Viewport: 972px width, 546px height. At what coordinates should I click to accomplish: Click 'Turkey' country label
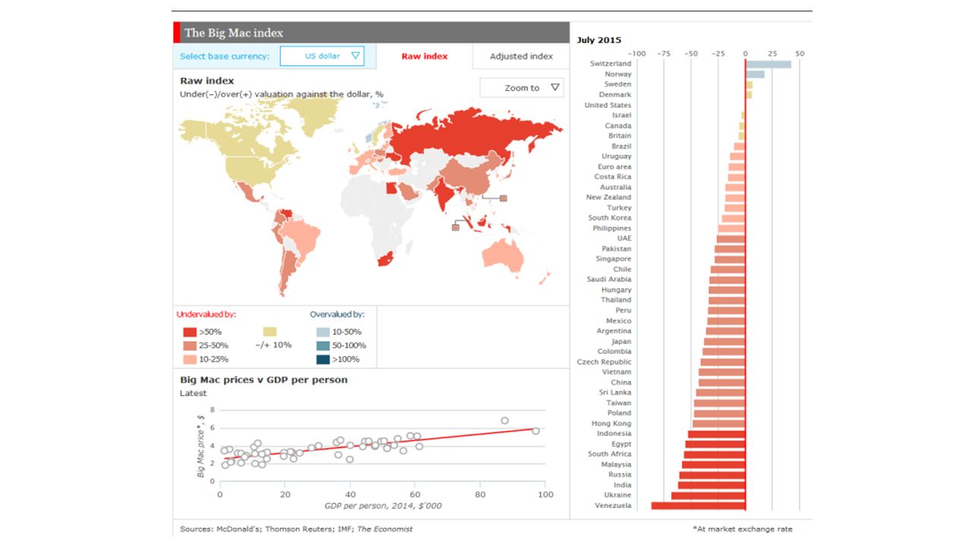pyautogui.click(x=619, y=208)
